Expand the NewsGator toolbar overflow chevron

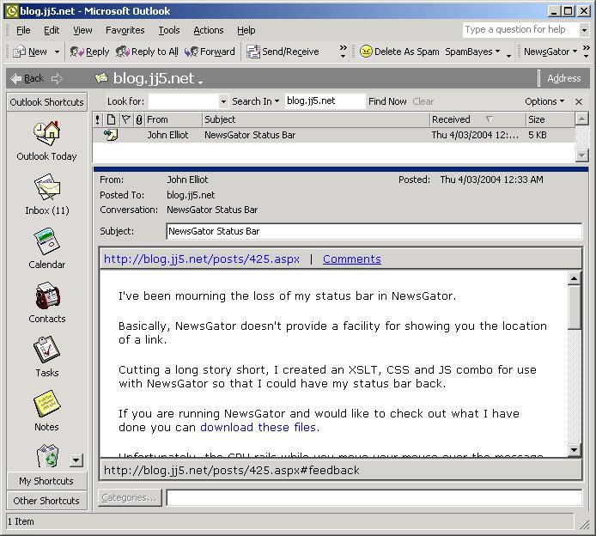pos(587,52)
